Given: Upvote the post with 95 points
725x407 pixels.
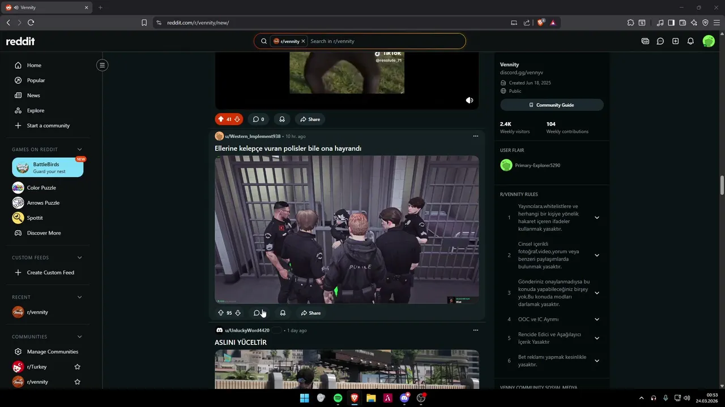Looking at the screenshot, I should coord(221,313).
